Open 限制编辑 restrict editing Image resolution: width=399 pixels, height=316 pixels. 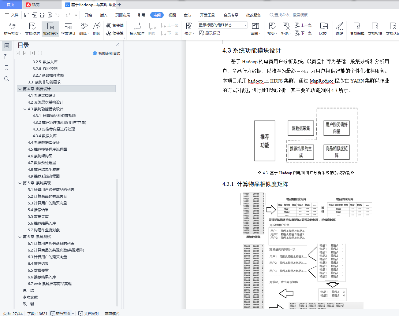coord(357,29)
